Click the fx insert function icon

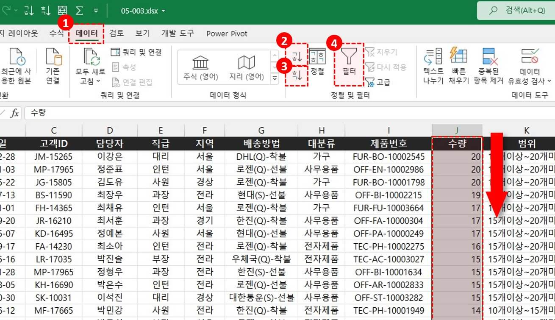(15, 113)
